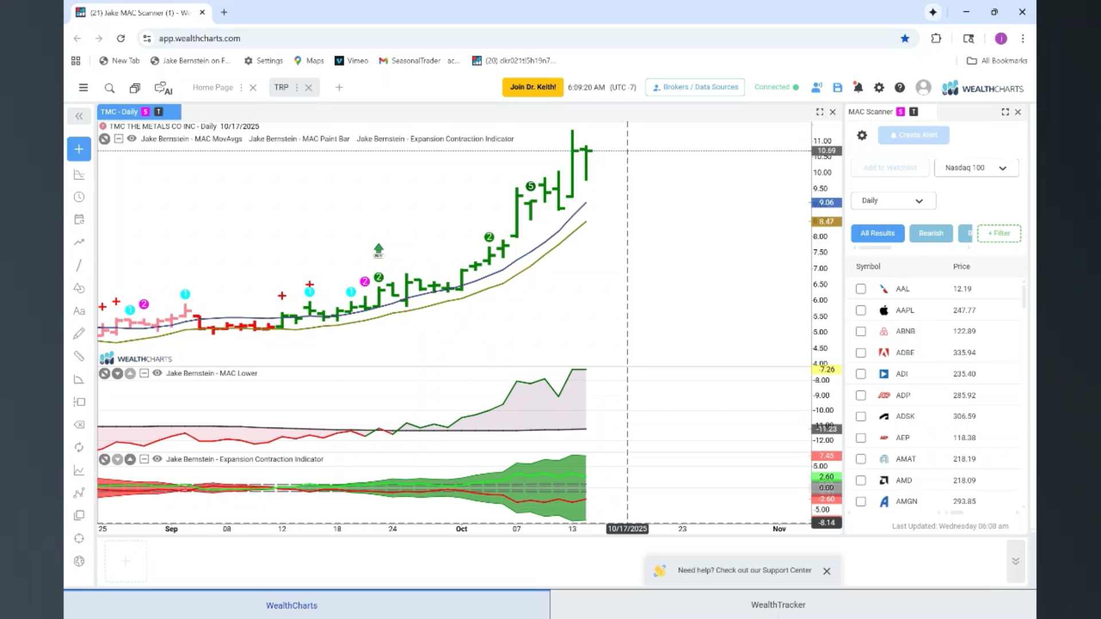Open the TRP tab options menu
1101x619 pixels.
pyautogui.click(x=296, y=88)
